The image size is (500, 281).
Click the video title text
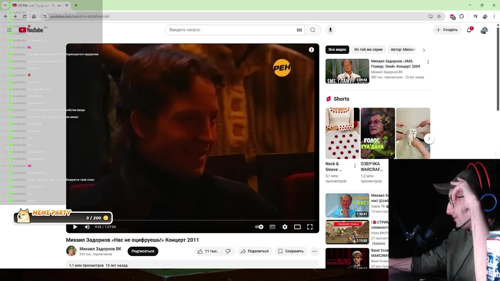132,240
